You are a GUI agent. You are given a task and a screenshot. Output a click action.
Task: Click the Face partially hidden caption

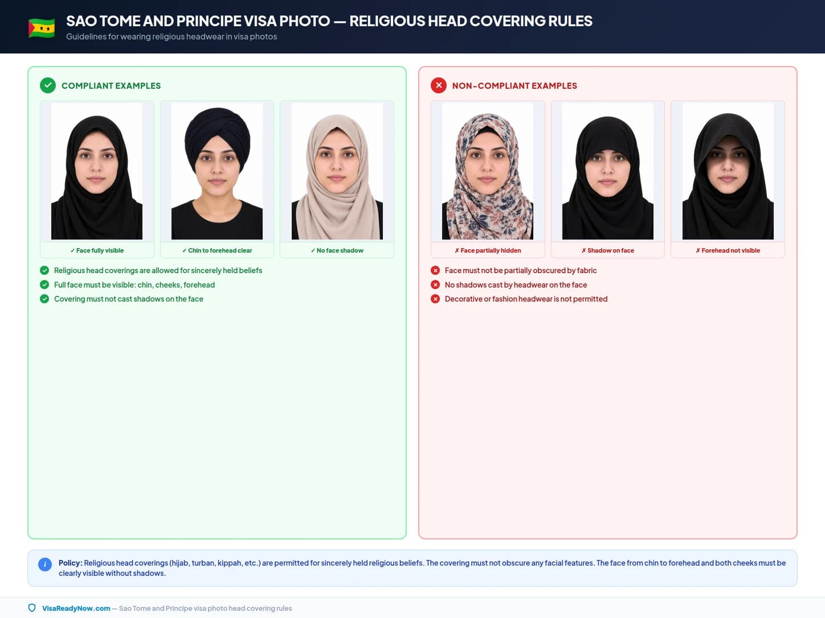[488, 250]
